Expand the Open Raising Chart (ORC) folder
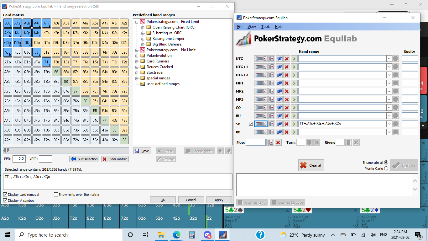The width and height of the screenshot is (428, 241). click(x=143, y=27)
